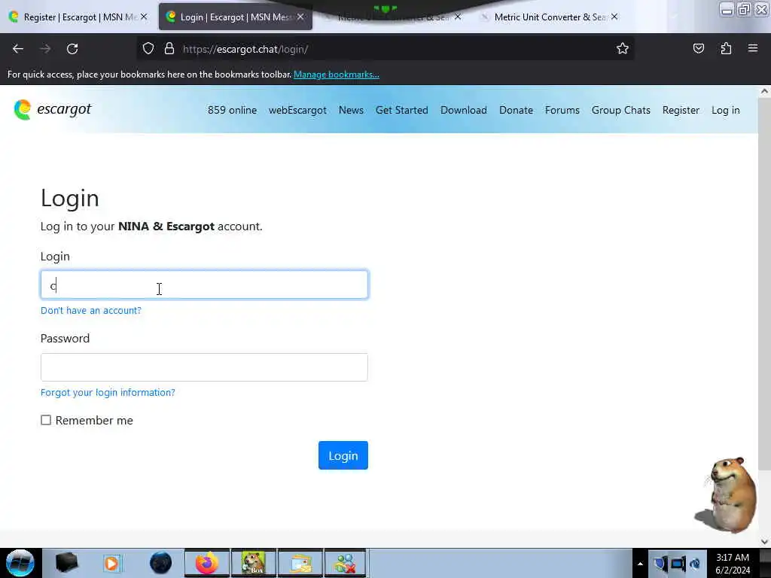Open the Messenger people taskbar icon

coord(346,563)
